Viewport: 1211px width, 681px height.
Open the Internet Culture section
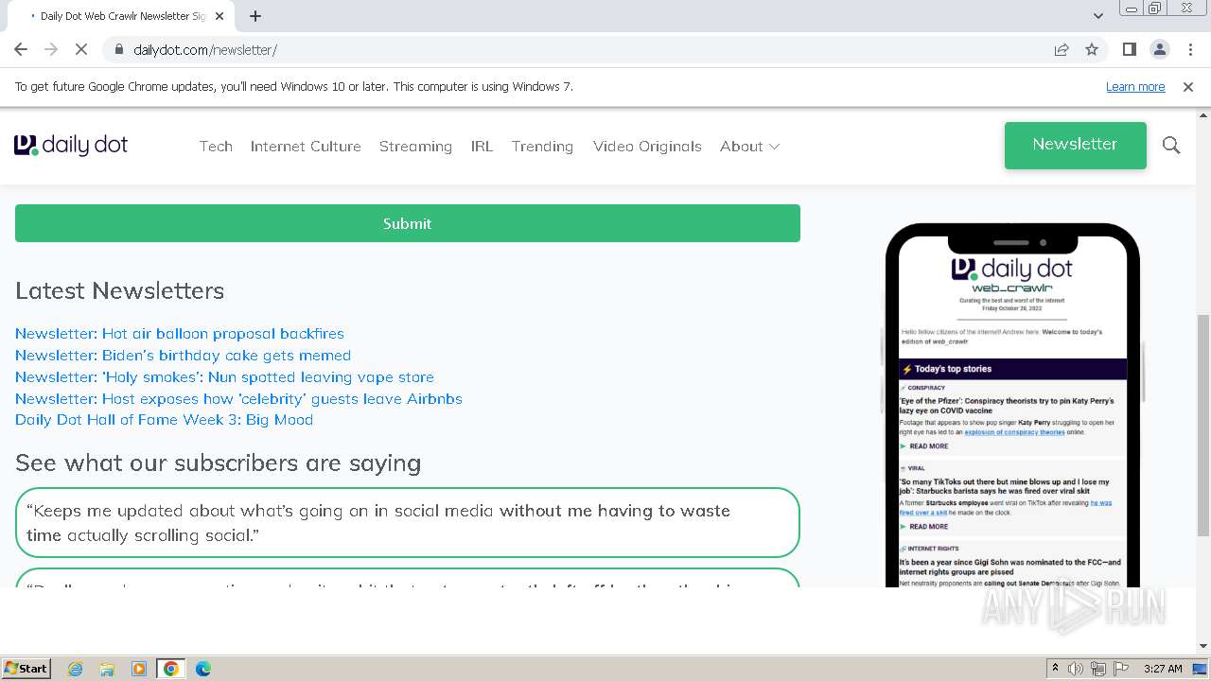[306, 146]
